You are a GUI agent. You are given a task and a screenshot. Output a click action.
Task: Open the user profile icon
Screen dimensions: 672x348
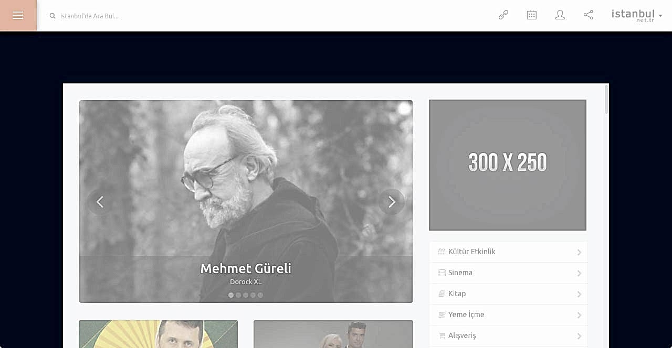pos(560,15)
